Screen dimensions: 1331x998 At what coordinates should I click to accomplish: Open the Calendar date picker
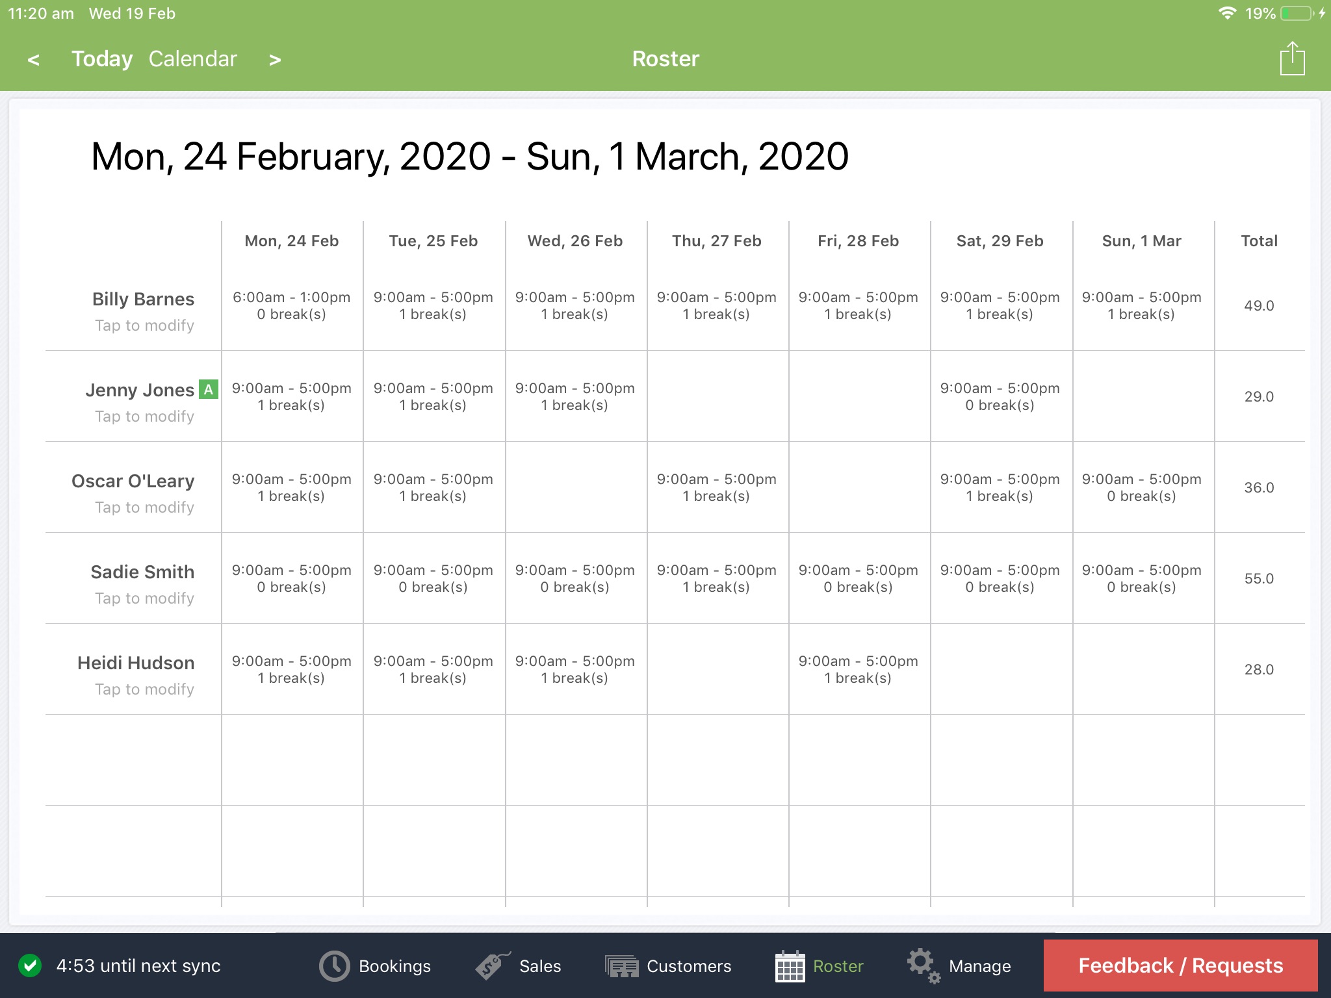coord(192,58)
